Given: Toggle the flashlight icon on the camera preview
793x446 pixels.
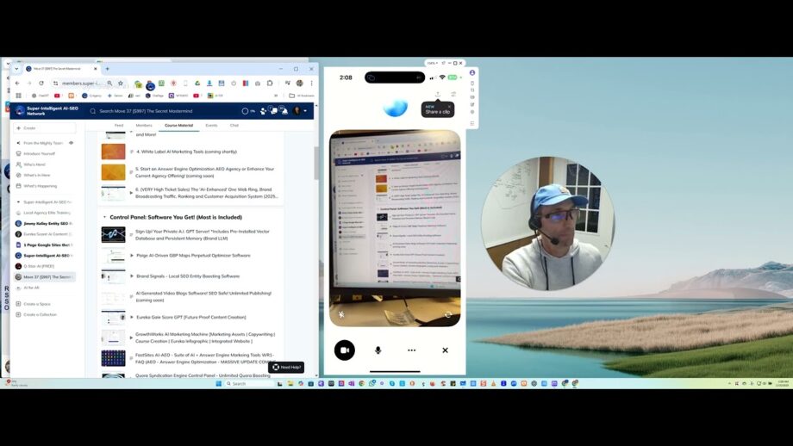Looking at the screenshot, I should coord(341,314).
